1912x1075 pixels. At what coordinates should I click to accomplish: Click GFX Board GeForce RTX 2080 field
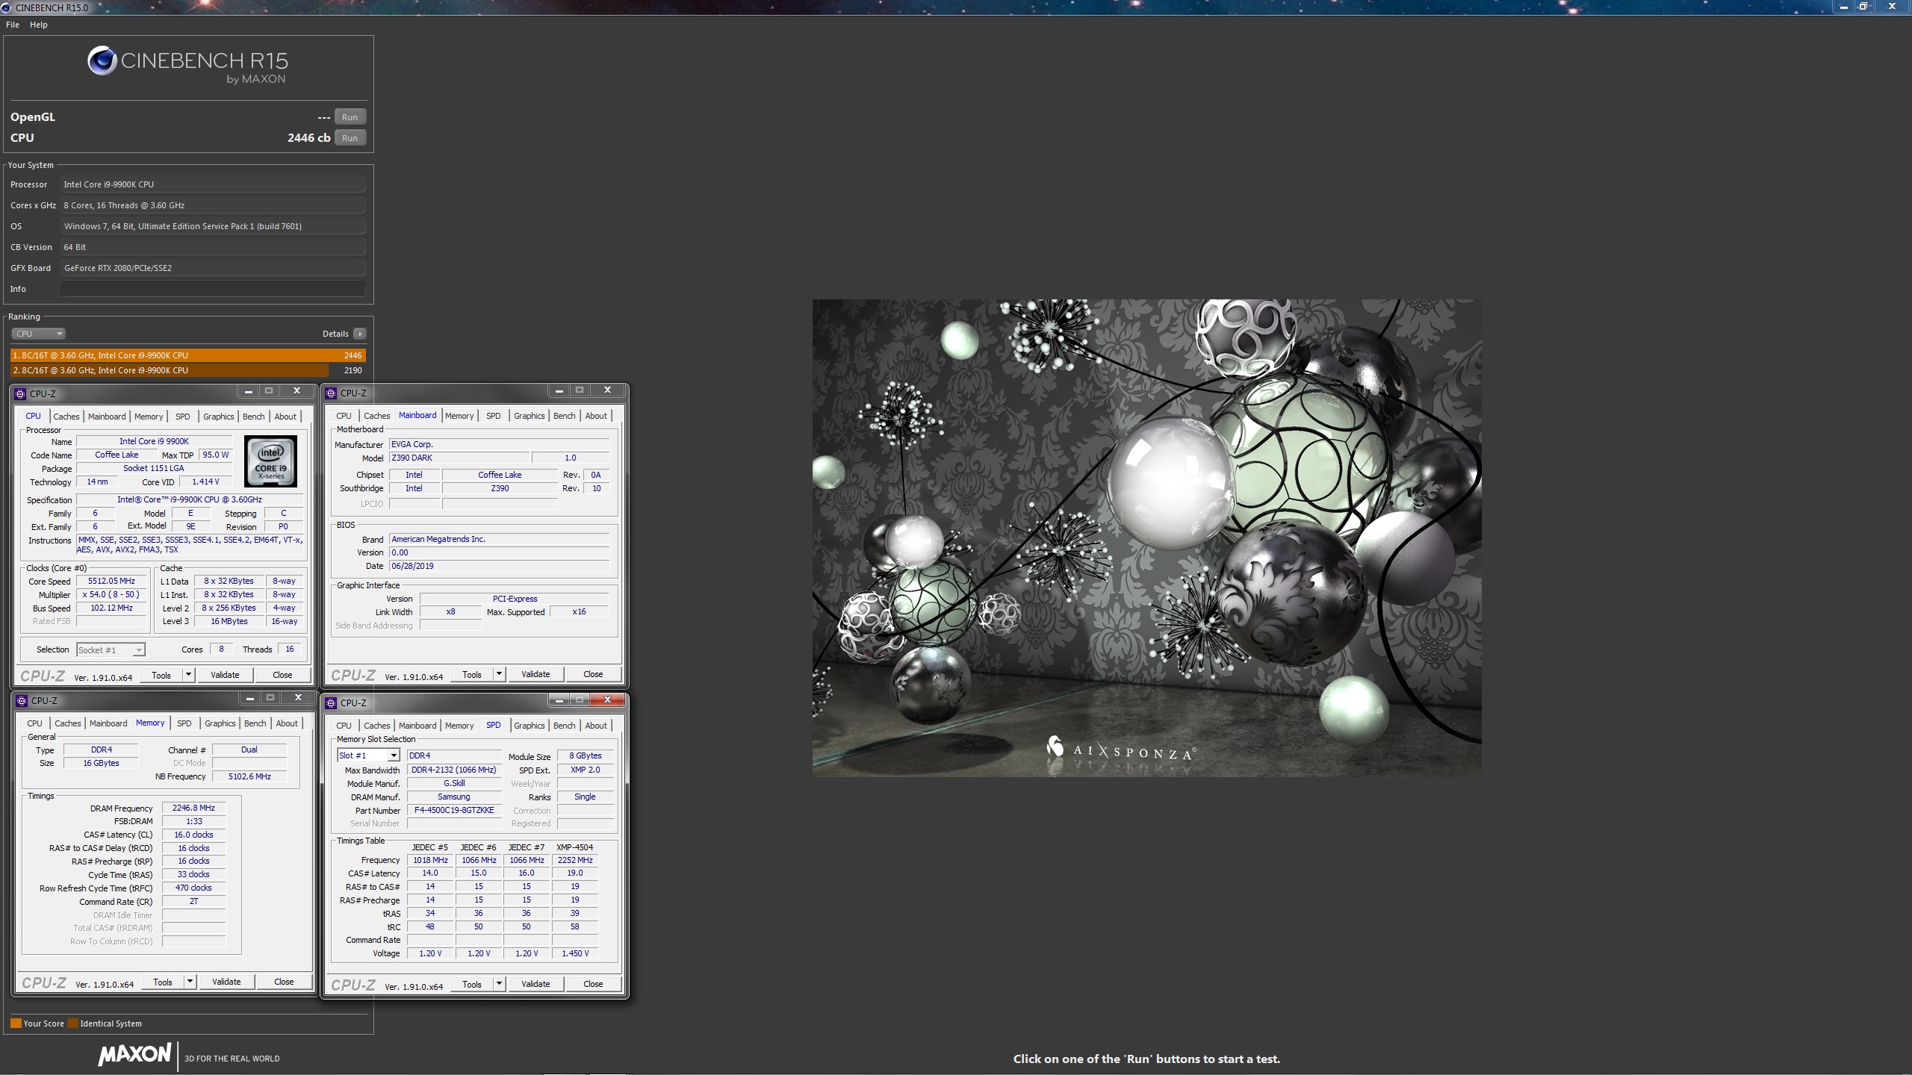pos(213,268)
